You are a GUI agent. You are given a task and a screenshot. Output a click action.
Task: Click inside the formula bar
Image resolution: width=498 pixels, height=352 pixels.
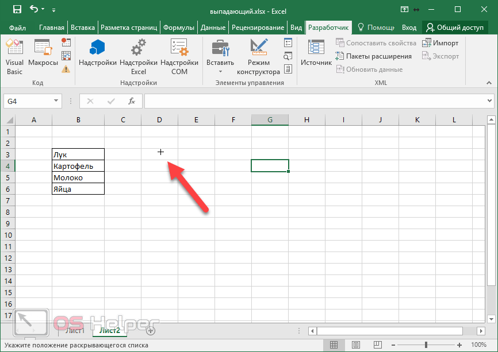[x=315, y=101]
